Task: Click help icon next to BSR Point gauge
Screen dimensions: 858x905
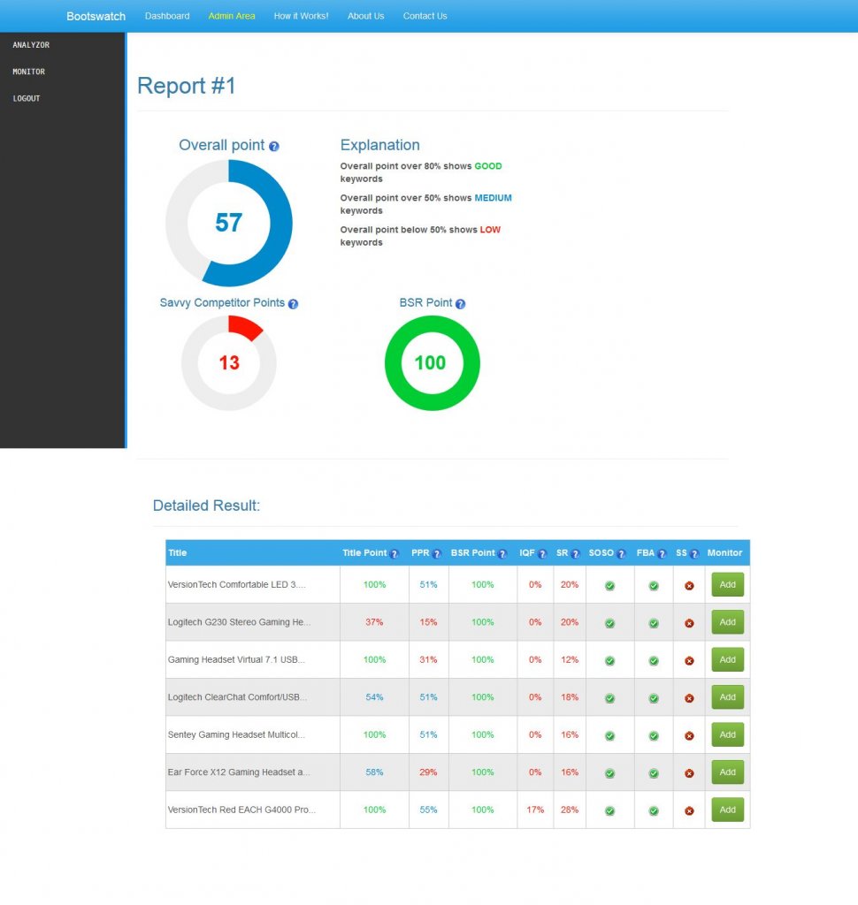Action: click(460, 304)
